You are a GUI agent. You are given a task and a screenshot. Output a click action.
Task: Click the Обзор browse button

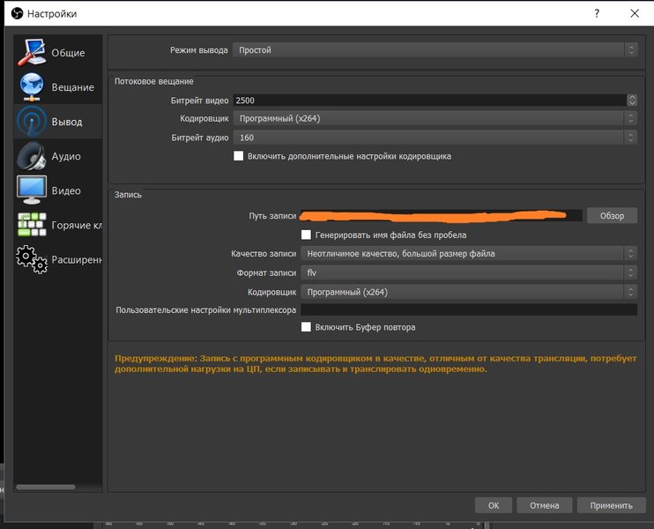[612, 216]
